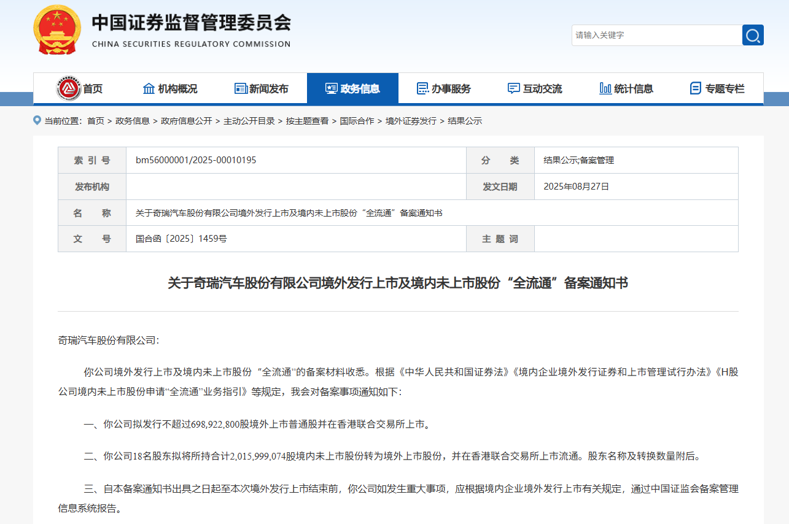Click the 主题词 label cell
789x524 pixels.
(500, 239)
